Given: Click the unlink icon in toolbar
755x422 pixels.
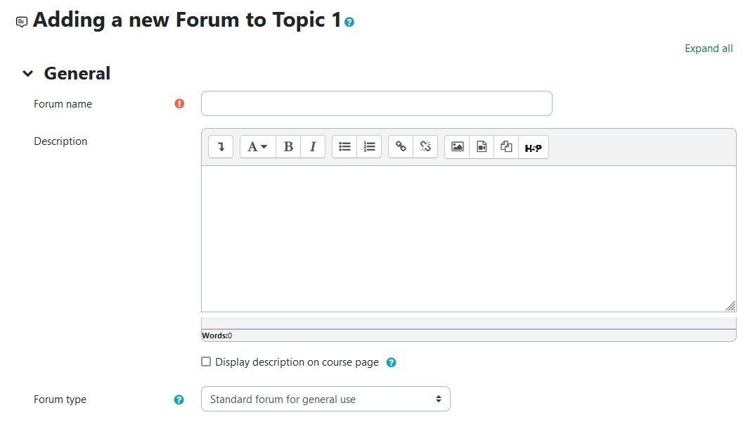Looking at the screenshot, I should [x=425, y=147].
